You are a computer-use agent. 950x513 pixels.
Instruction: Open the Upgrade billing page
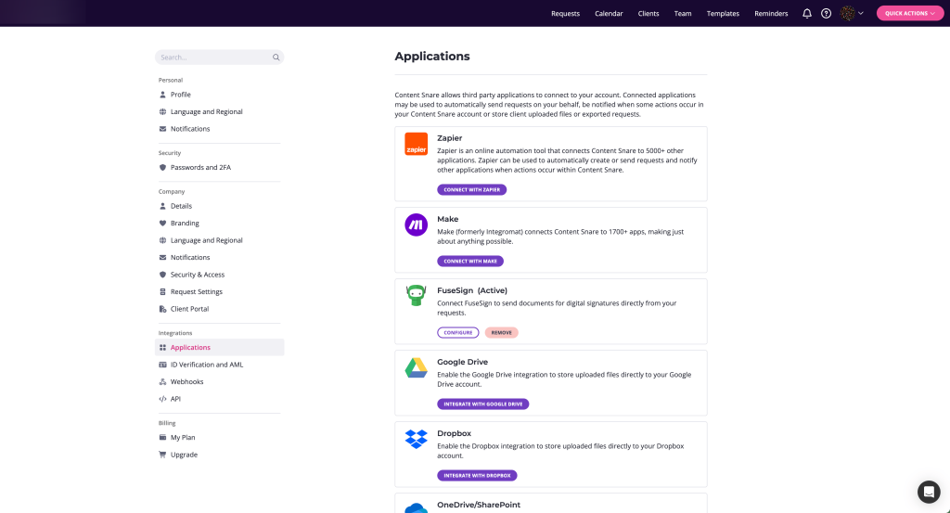pos(184,455)
